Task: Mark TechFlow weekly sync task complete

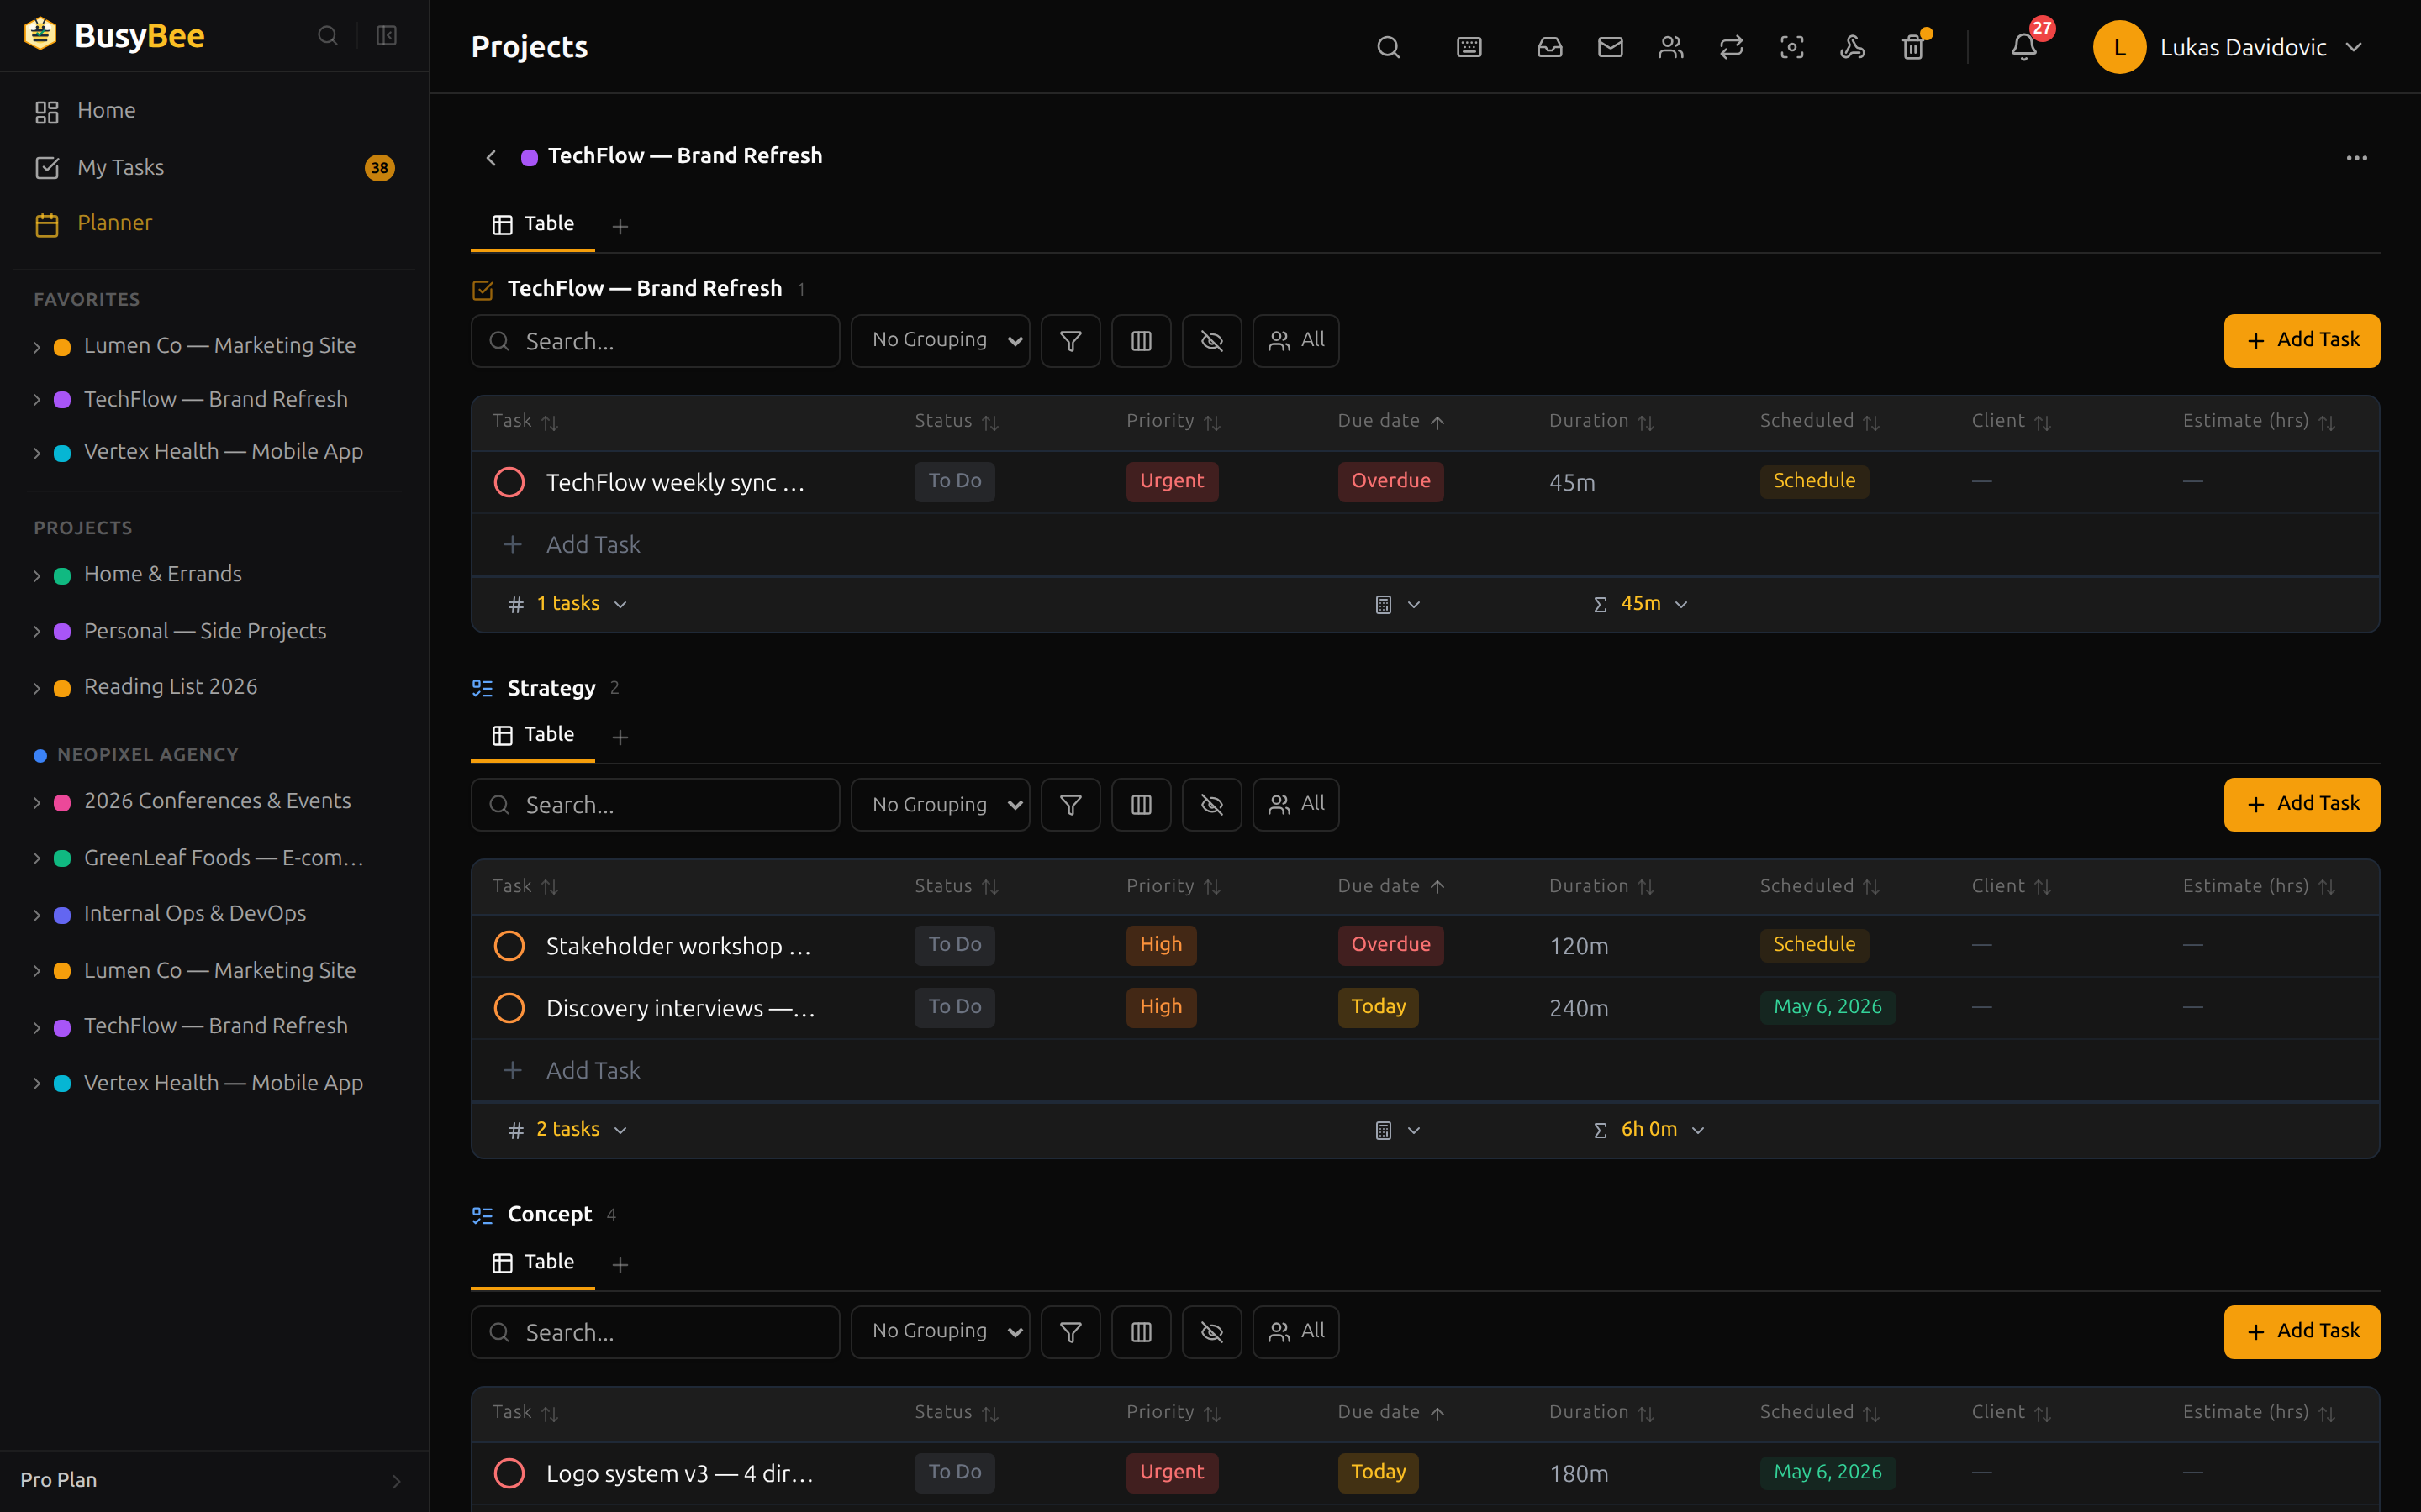Action: [509, 482]
